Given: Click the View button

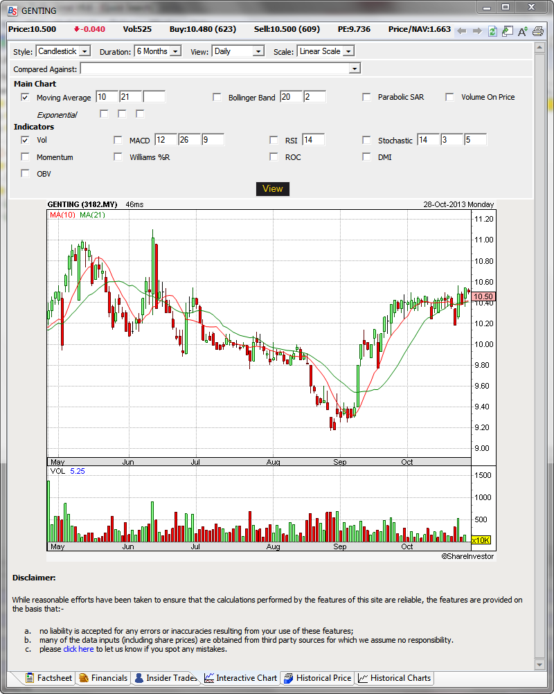Looking at the screenshot, I should tap(273, 189).
